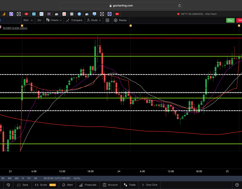Viewport: 242px width, 189px height.
Task: Select the 1Y range
Action: (x=23, y=178)
